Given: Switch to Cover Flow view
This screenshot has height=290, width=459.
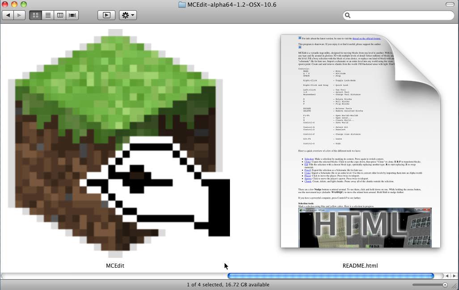Looking at the screenshot, I should tap(72, 15).
